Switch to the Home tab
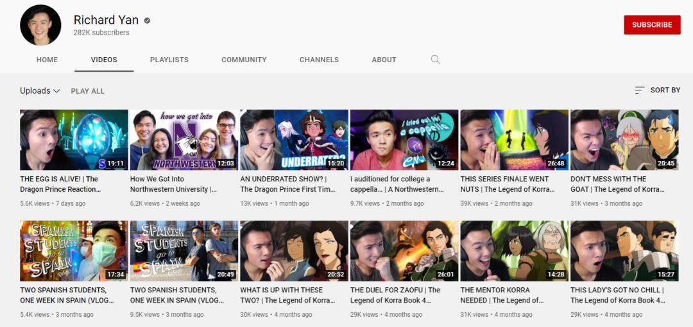 point(47,60)
